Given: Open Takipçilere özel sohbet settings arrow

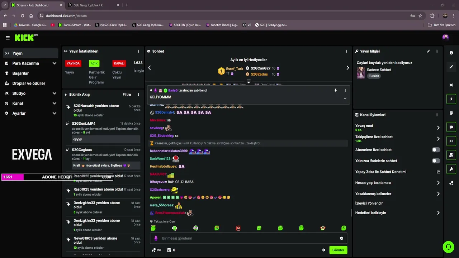Looking at the screenshot, I should click(438, 139).
